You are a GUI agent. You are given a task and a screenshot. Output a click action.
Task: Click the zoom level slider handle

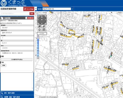click(38, 38)
